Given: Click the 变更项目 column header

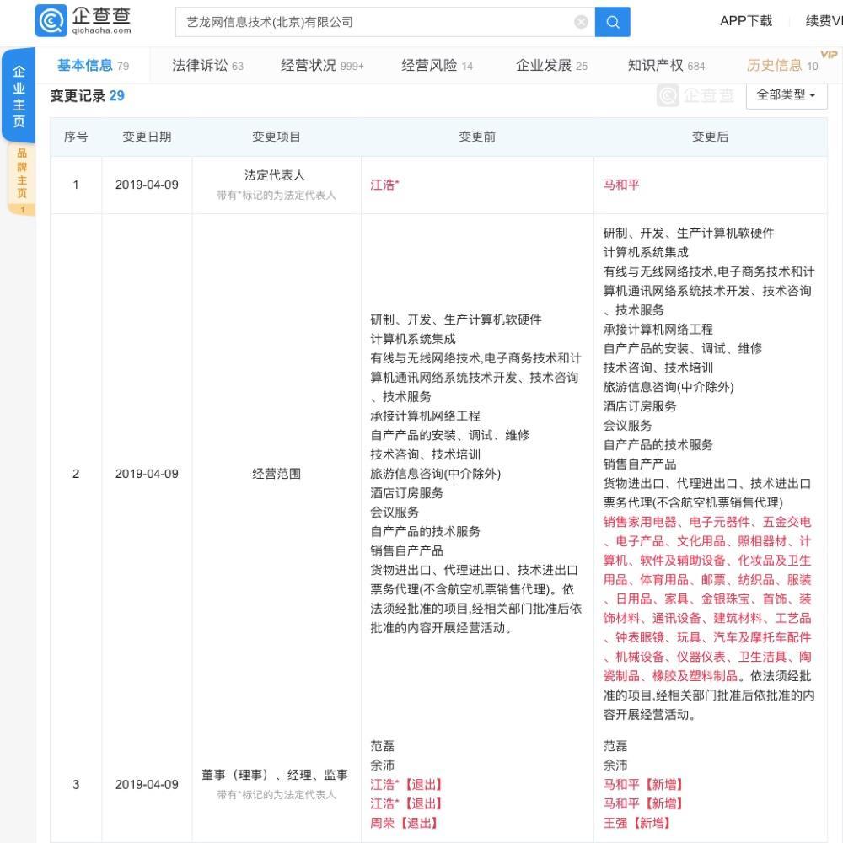Looking at the screenshot, I should pos(277,137).
